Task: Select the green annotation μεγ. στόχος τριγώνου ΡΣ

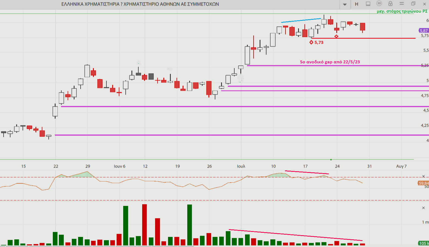Action: 402,11
